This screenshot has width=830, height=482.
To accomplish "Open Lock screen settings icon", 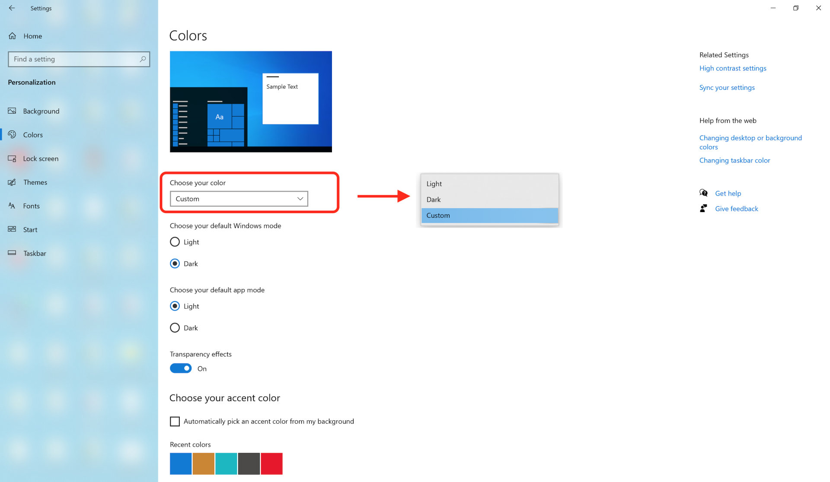I will [13, 159].
